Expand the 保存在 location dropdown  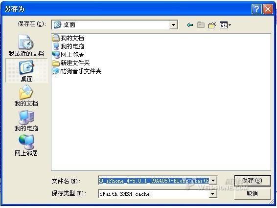coord(173,25)
